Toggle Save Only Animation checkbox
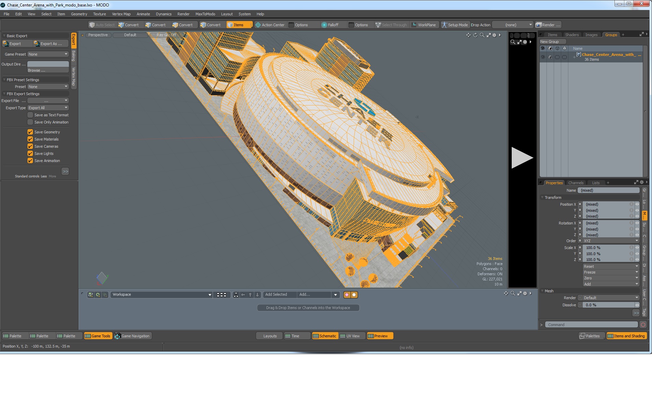 [x=30, y=122]
